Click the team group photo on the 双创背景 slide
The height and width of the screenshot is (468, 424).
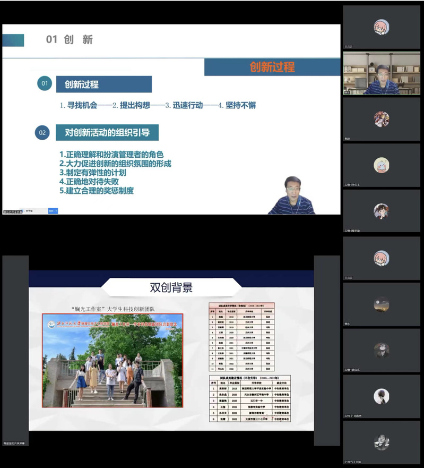(113, 361)
